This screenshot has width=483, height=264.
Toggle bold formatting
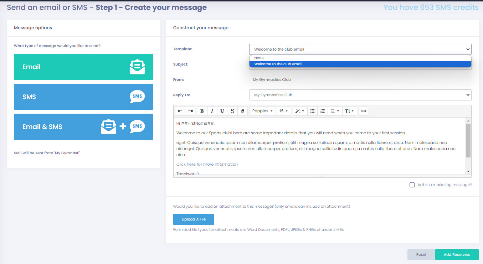202,111
